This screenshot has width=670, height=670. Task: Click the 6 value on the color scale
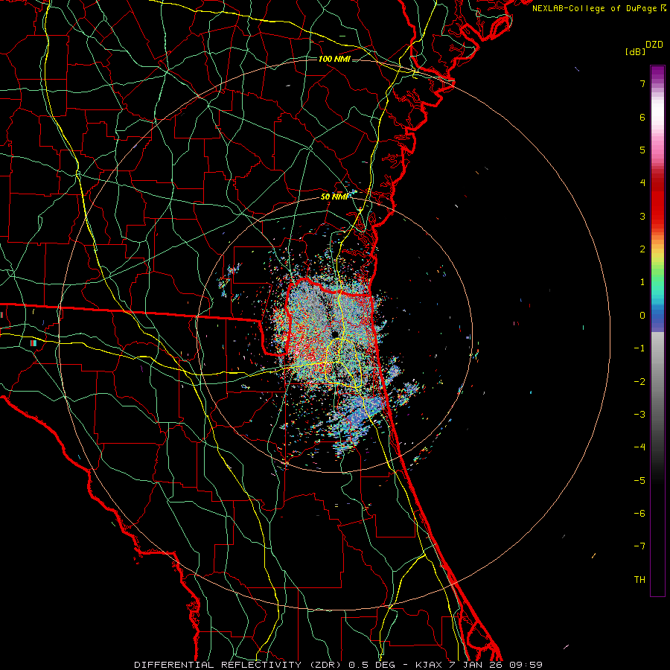pyautogui.click(x=642, y=117)
